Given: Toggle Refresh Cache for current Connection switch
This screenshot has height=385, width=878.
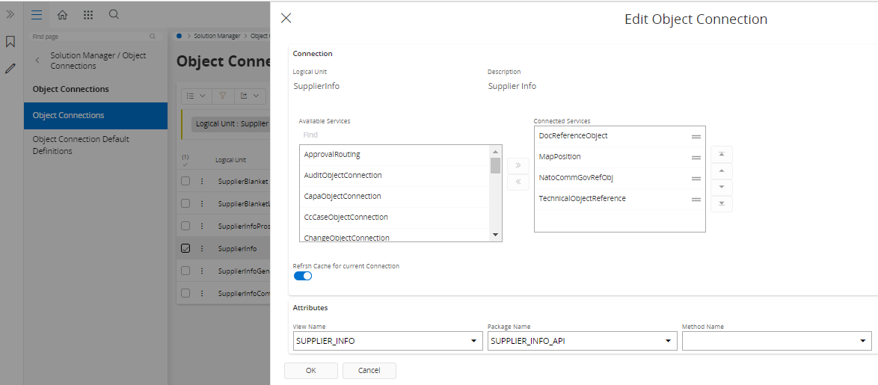Looking at the screenshot, I should (303, 276).
